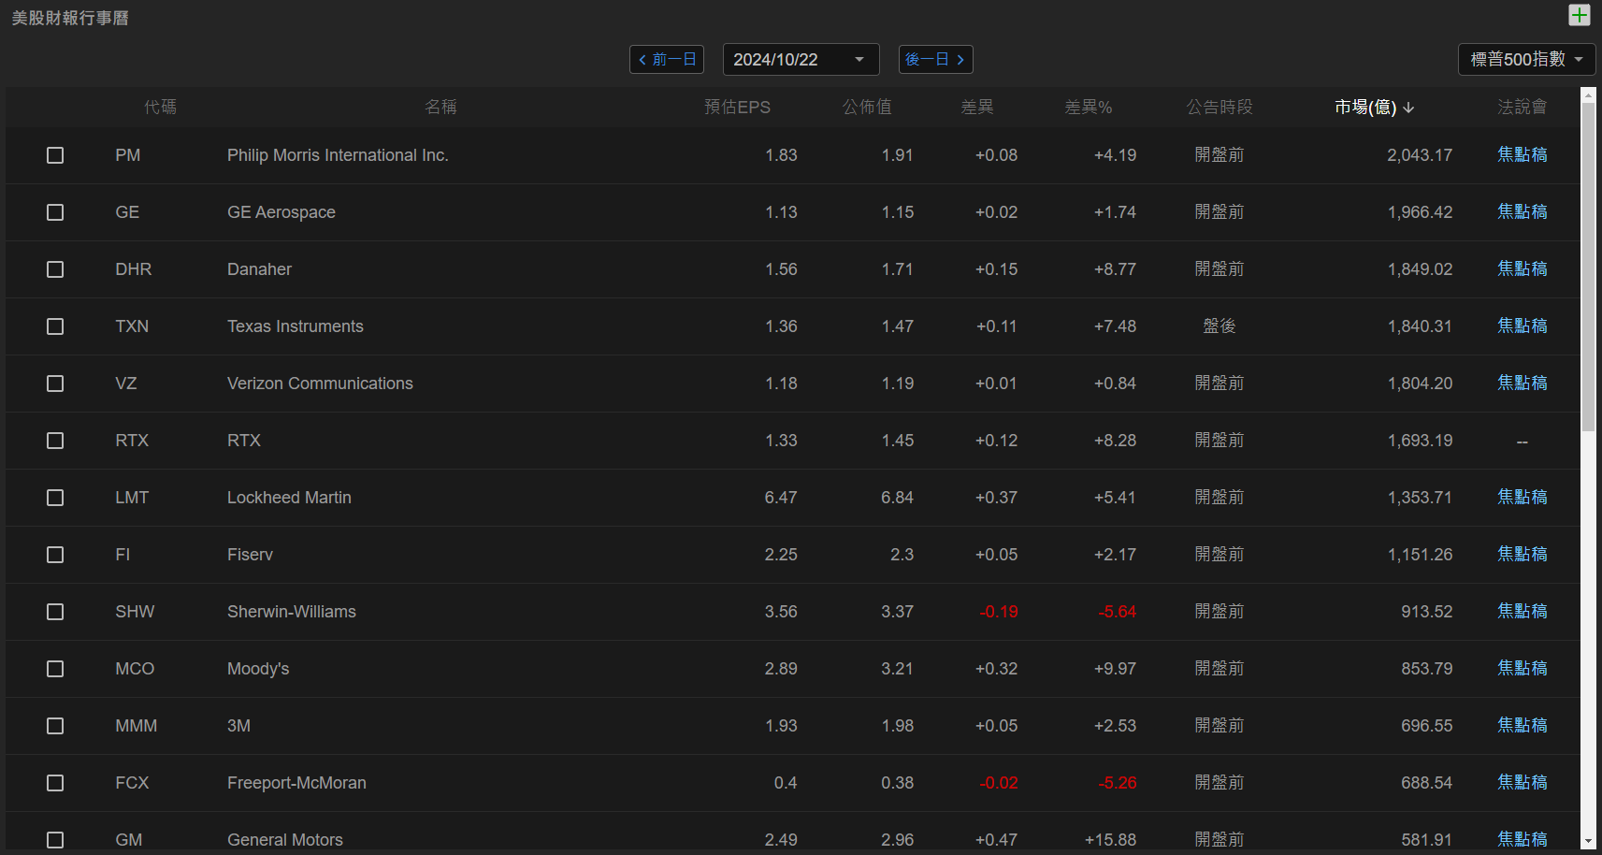The image size is (1602, 855).
Task: Click the -5.64 difference percent value
Action: pyautogui.click(x=1117, y=612)
